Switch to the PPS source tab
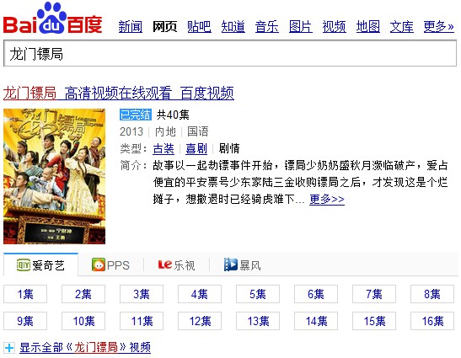 tap(110, 264)
